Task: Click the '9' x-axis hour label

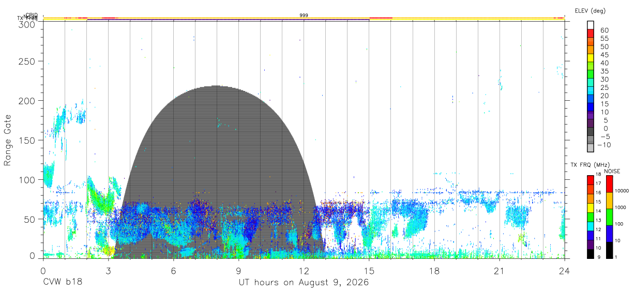Action: coord(239,270)
